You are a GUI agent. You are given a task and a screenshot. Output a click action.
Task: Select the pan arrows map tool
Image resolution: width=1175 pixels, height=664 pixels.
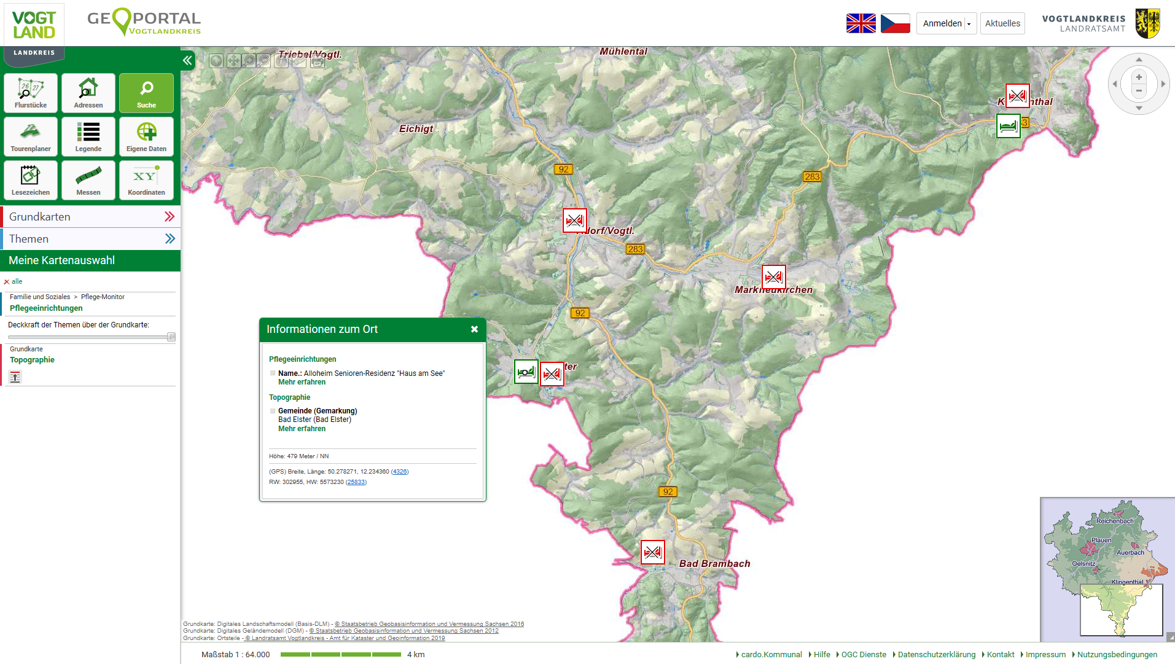click(x=233, y=60)
